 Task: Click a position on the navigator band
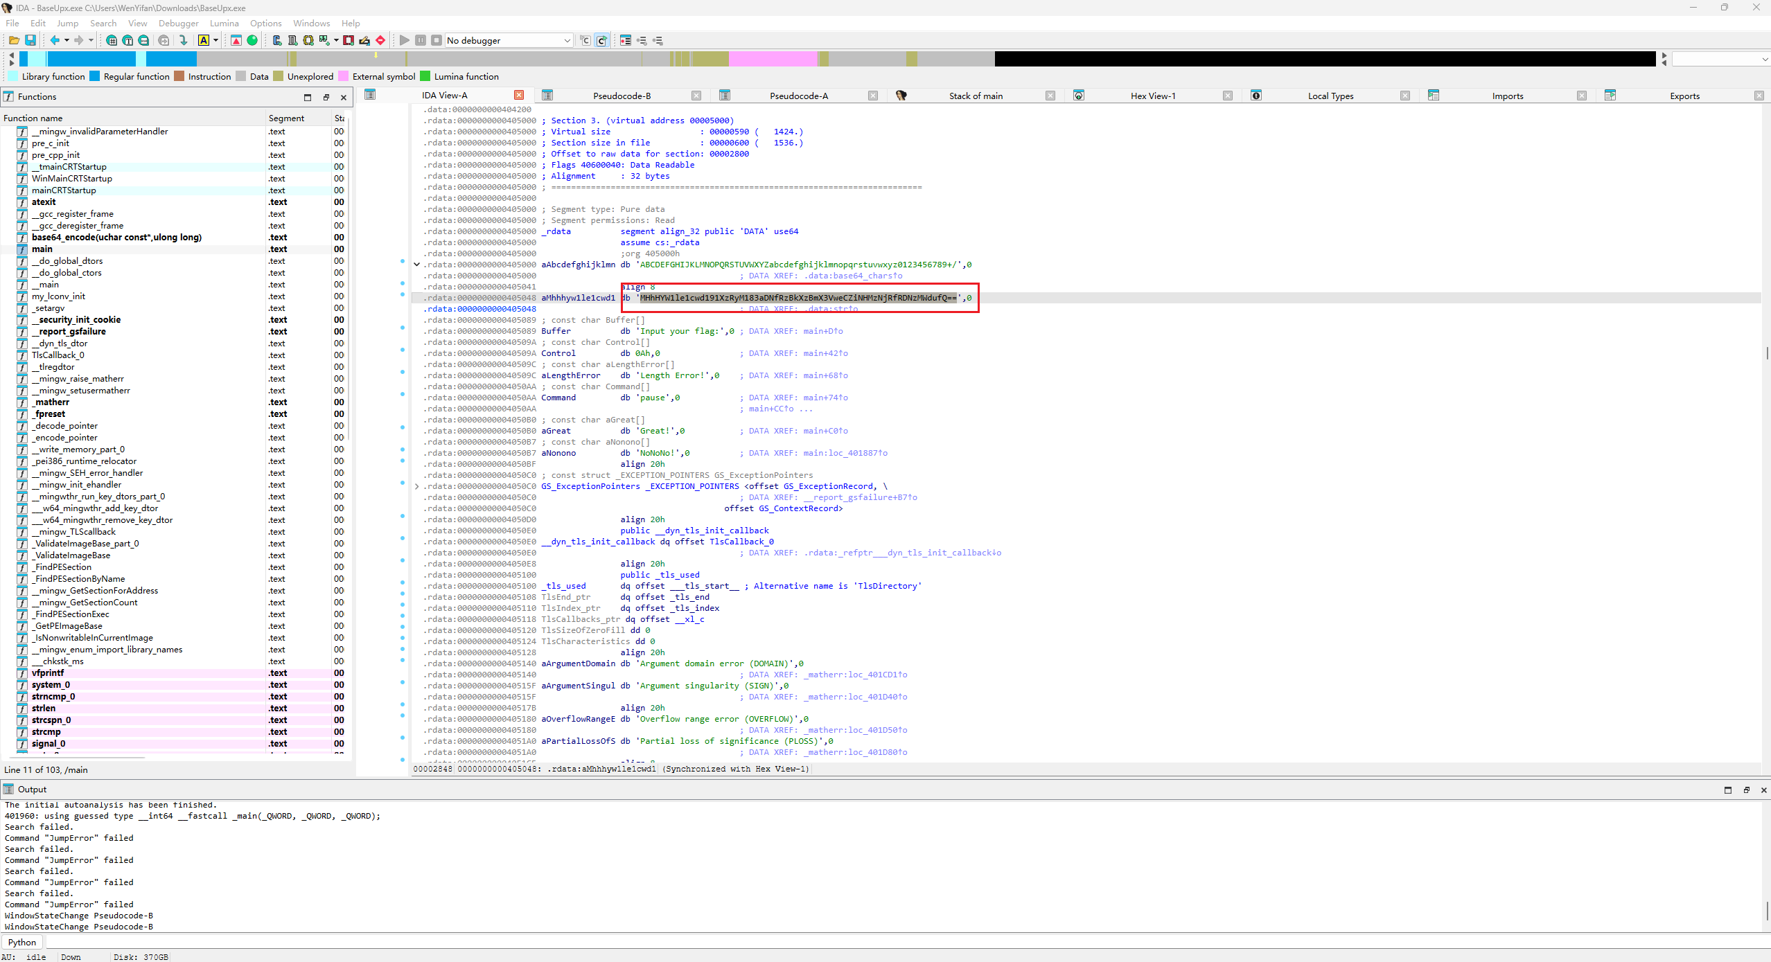click(762, 59)
